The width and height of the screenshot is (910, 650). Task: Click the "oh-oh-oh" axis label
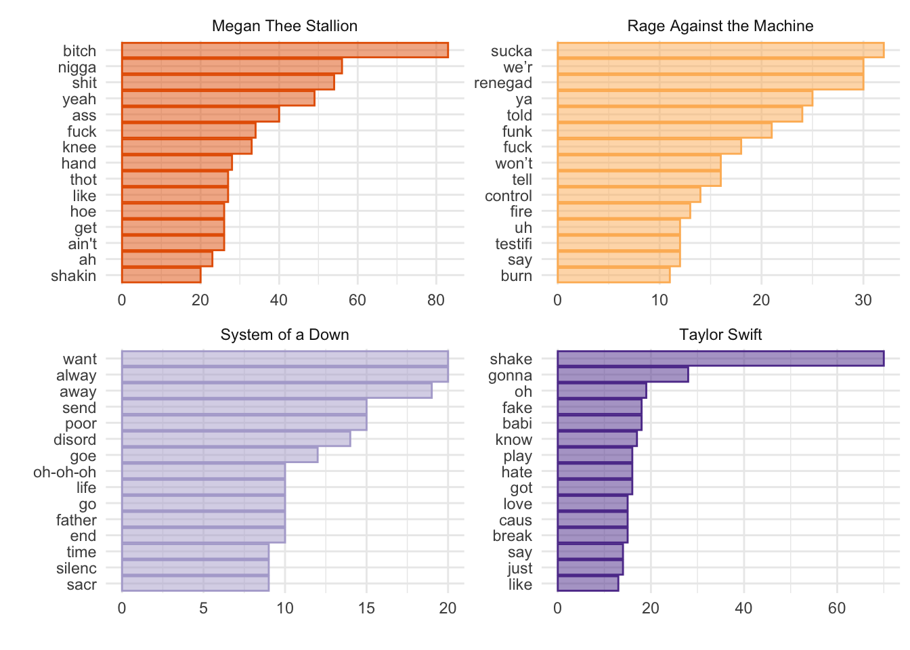coord(65,472)
